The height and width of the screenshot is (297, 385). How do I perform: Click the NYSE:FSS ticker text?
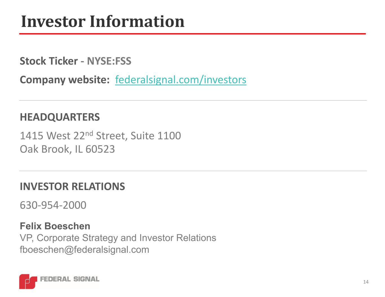[109, 61]
